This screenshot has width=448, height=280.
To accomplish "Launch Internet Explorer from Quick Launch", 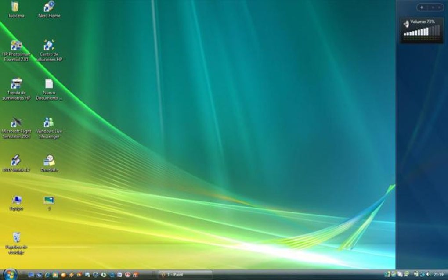I will (47, 275).
